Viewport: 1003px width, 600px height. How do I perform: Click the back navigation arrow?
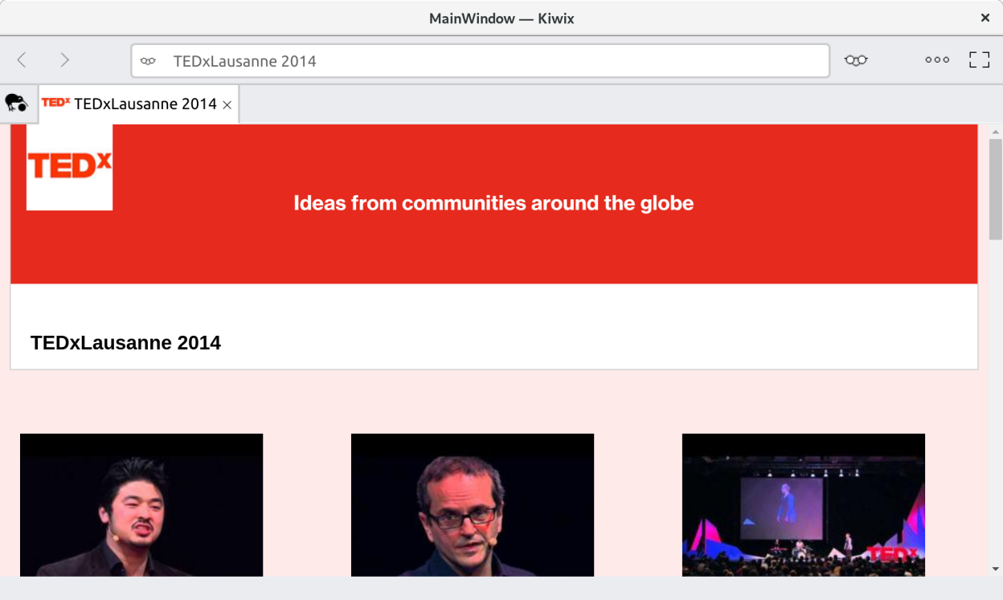(22, 60)
